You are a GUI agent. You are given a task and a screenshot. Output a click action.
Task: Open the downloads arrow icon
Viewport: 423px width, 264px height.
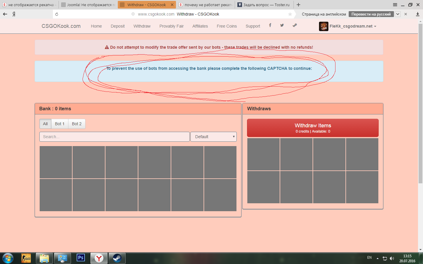pos(418,14)
